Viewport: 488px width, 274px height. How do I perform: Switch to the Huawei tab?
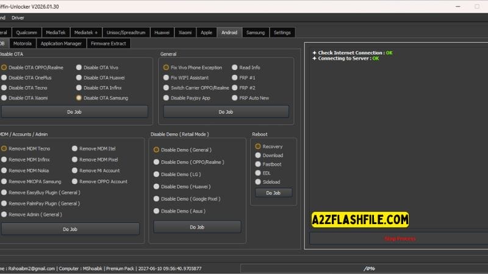pos(162,32)
